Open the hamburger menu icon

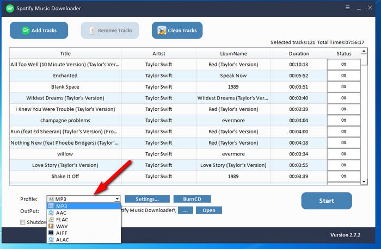click(x=348, y=8)
